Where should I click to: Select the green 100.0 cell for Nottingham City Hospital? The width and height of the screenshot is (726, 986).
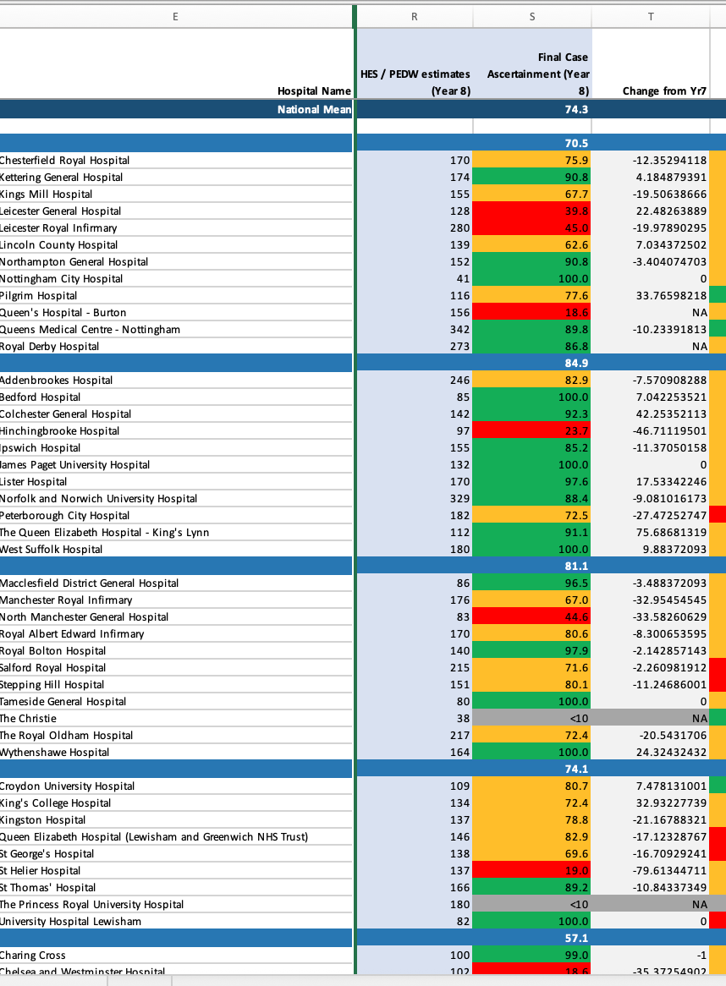pyautogui.click(x=531, y=278)
